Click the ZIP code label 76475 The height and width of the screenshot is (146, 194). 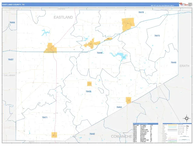(x=157, y=36)
